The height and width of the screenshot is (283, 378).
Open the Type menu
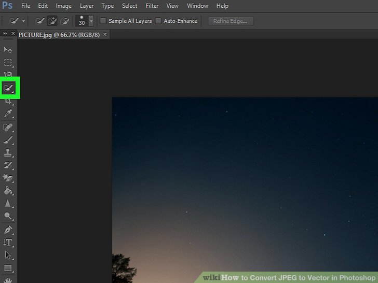tap(107, 6)
